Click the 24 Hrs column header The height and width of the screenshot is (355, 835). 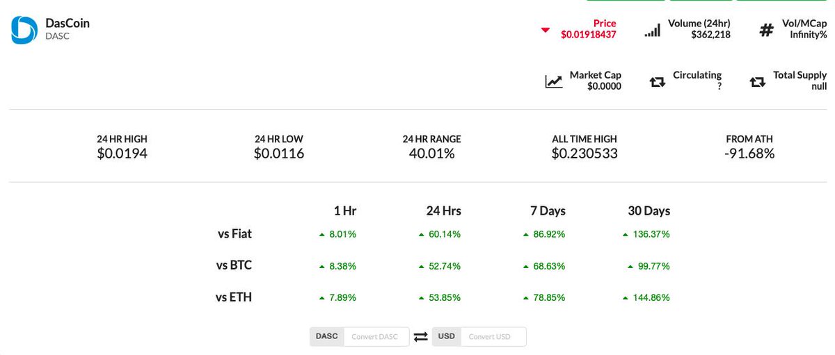(443, 210)
